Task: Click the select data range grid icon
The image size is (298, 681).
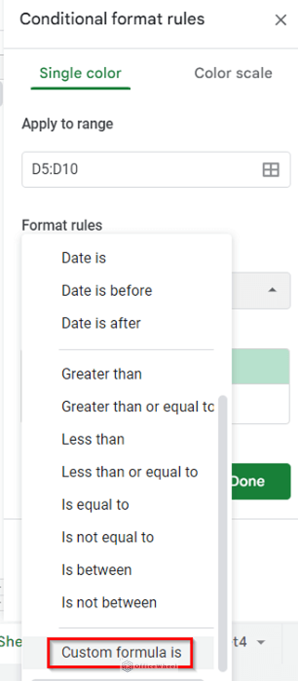Action: coord(270,169)
